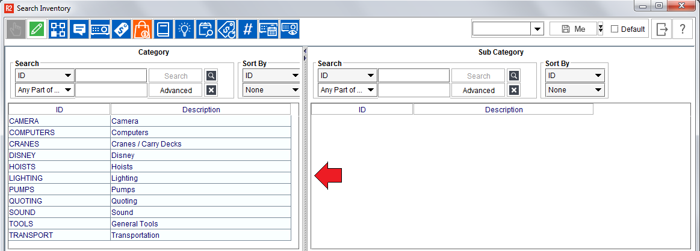
Task: Click the first Sub Category search text field
Action: point(414,76)
